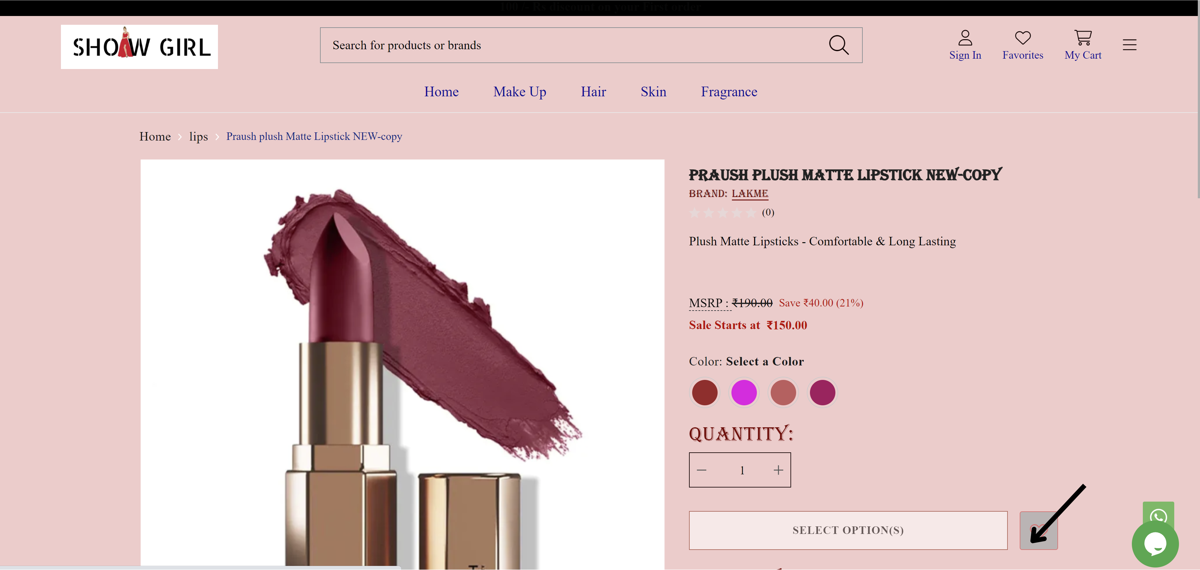Click the Plush Matte Lipsticks description text
This screenshot has height=570, width=1200.
pyautogui.click(x=822, y=242)
